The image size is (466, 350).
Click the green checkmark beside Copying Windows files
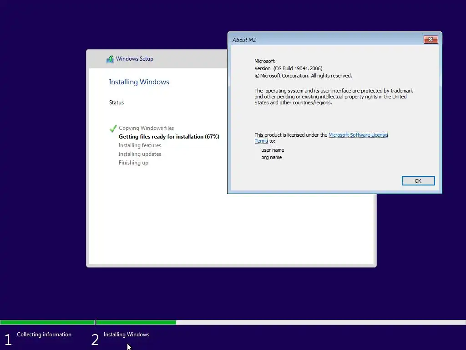(x=113, y=128)
